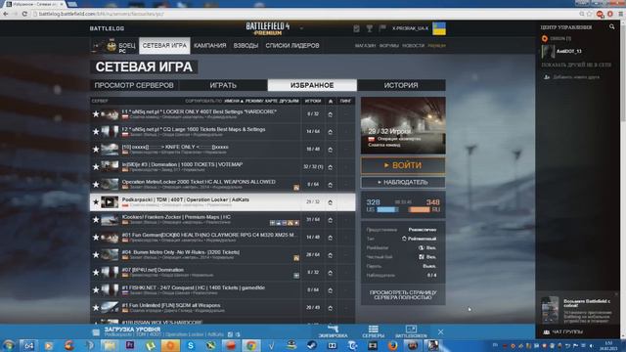This screenshot has height=352, width=626.
Task: Toggle favorite star on CQ Large 1000 Tickets server
Action: coord(96,132)
